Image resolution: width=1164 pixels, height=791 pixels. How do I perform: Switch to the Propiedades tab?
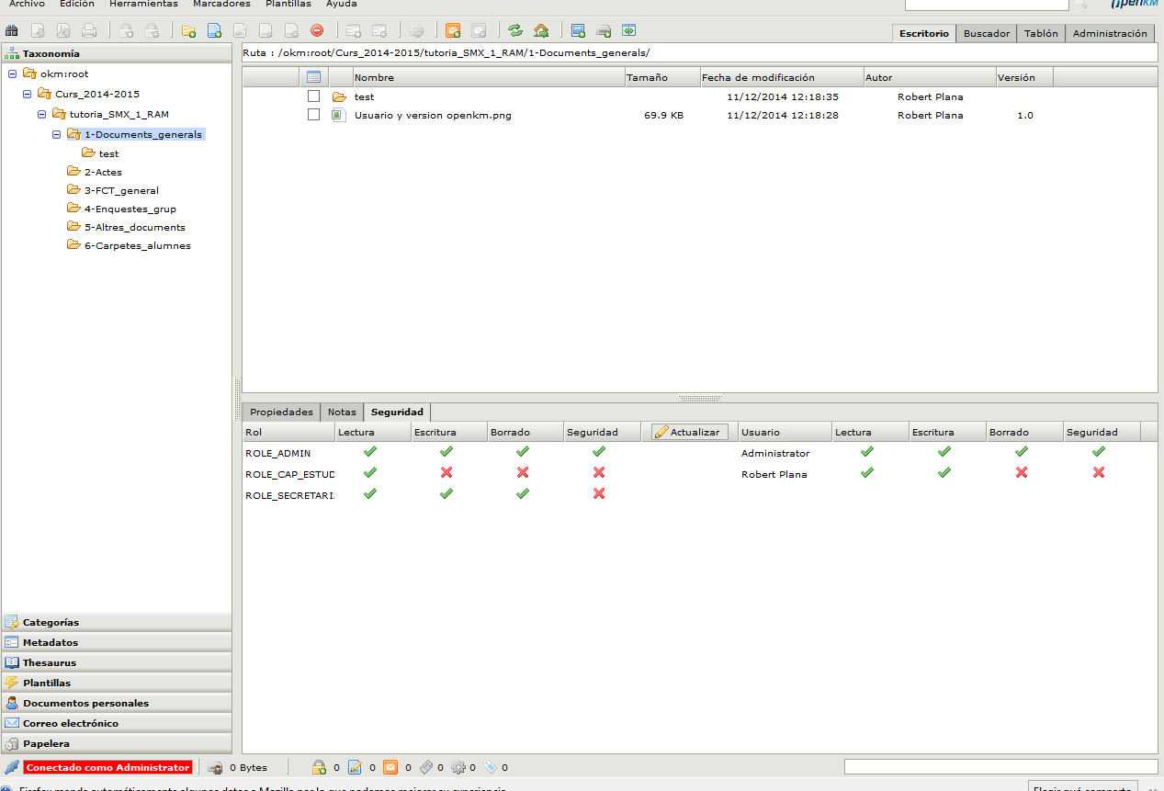point(281,412)
